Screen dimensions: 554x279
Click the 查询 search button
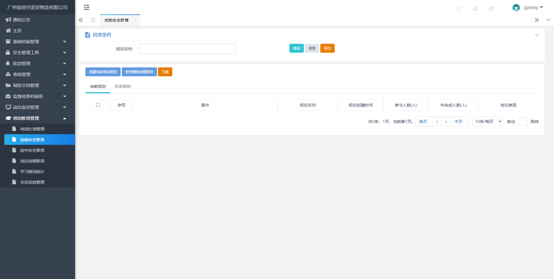[296, 48]
